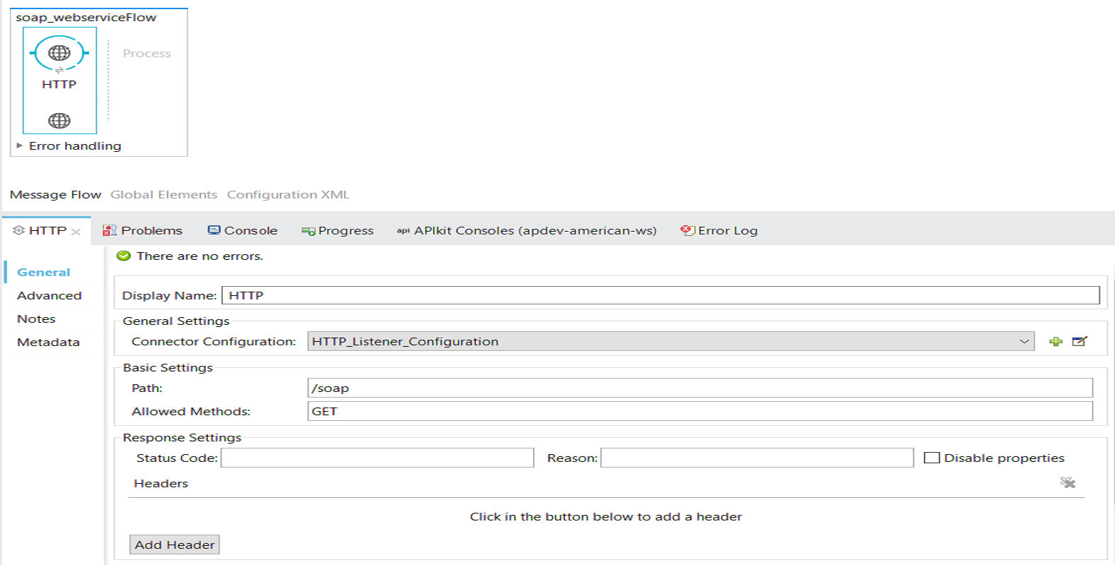This screenshot has width=1115, height=565.
Task: Click the HTTP listener globe icon in flow
Action: 59,53
